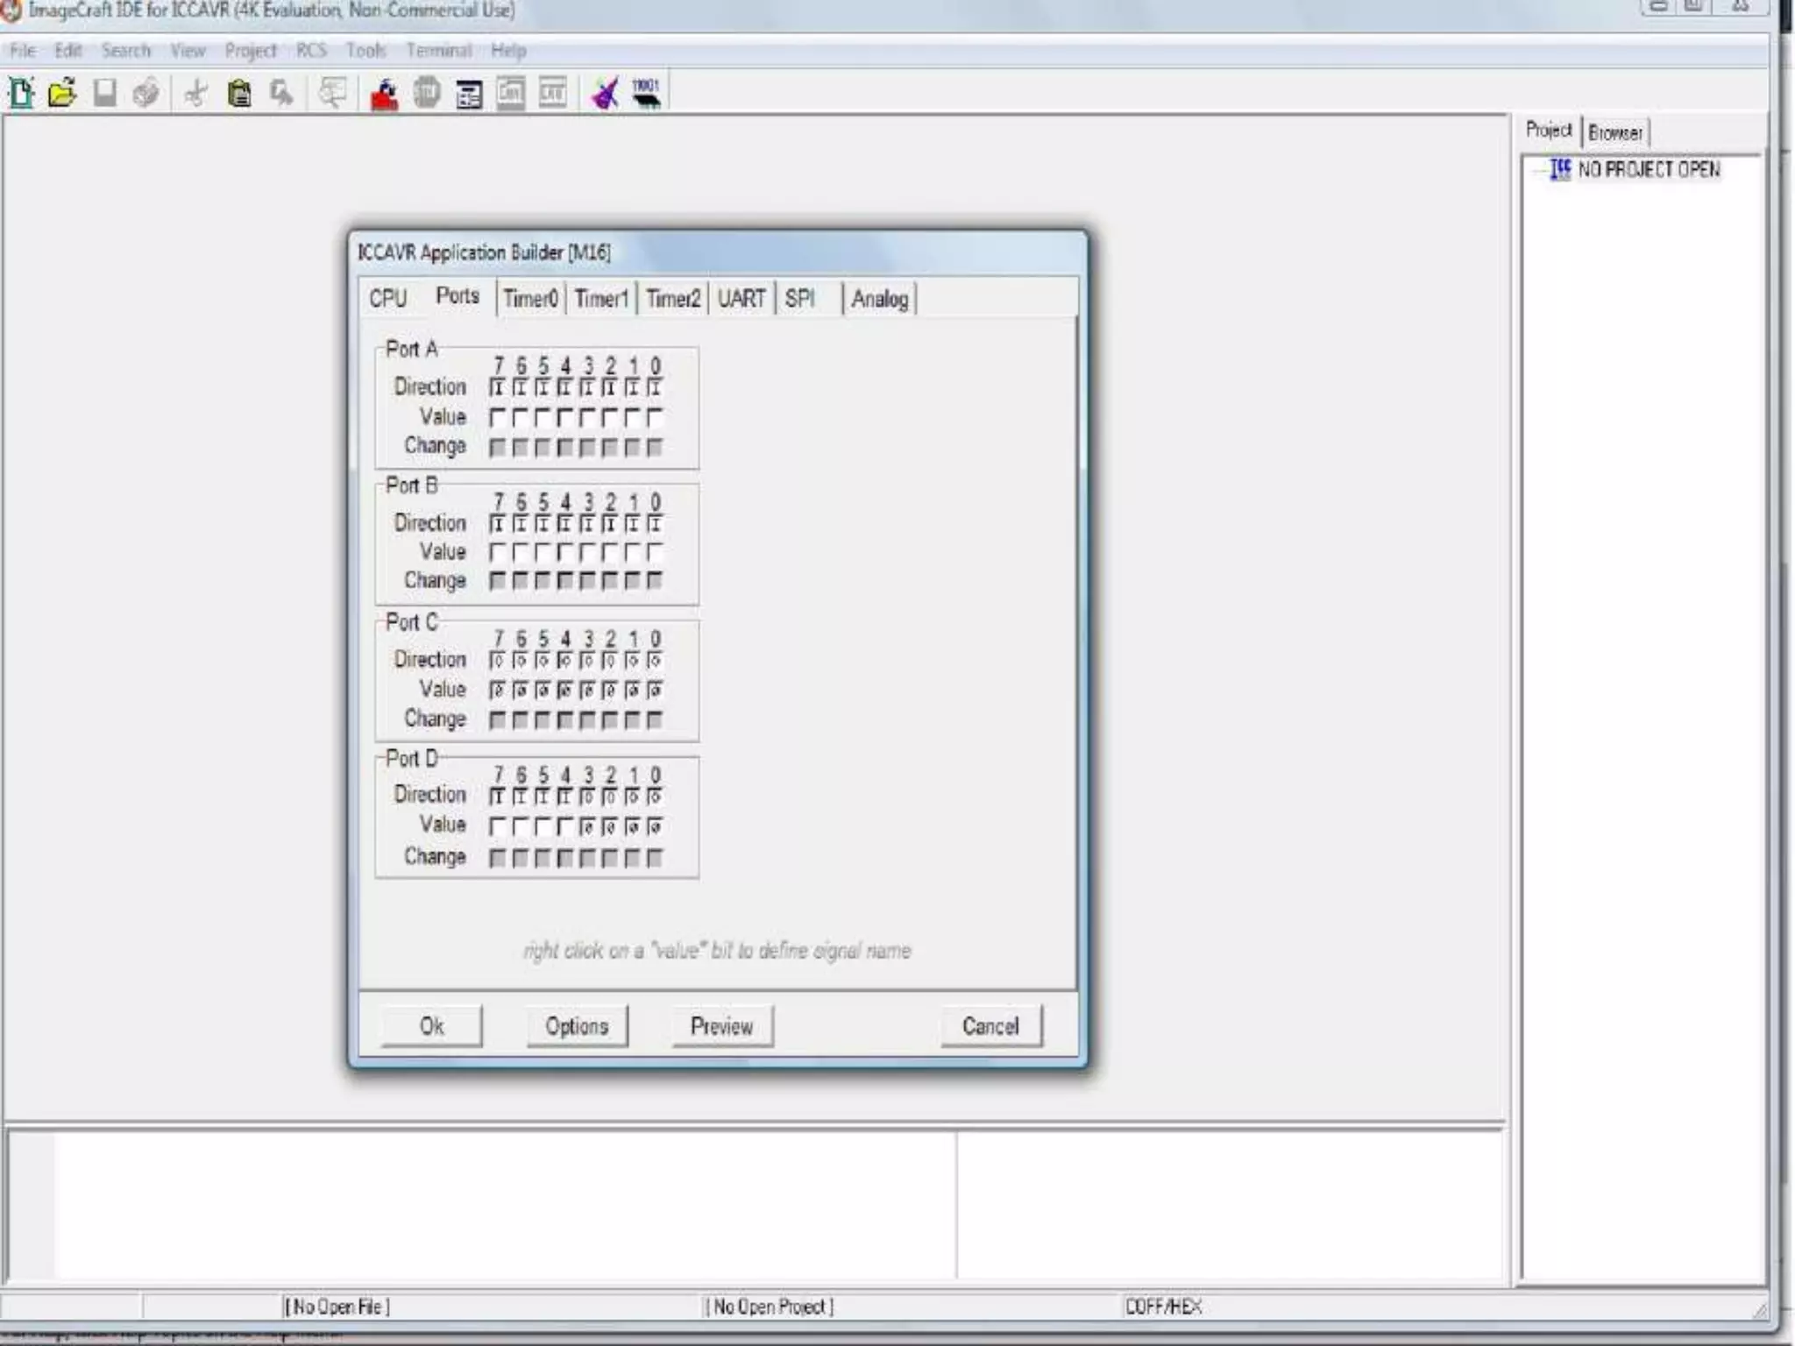Screen dimensions: 1795x1346
Task: Open the Compiler Options window icon
Action: [469, 93]
